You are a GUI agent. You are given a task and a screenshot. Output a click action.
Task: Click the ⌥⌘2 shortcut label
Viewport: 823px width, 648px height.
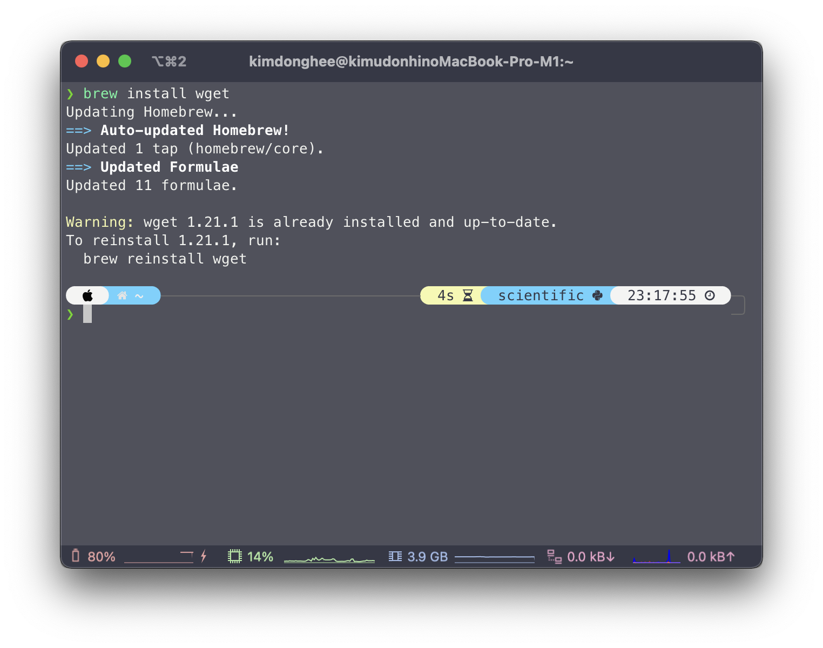[x=169, y=62]
